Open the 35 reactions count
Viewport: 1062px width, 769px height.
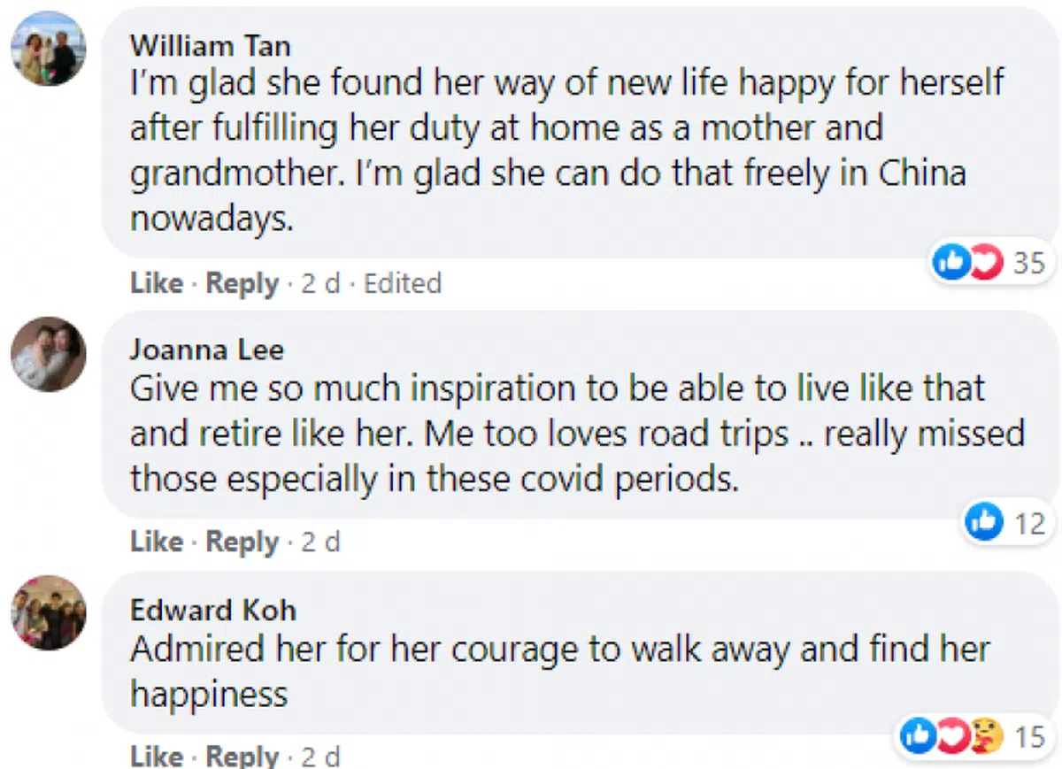point(1027,263)
